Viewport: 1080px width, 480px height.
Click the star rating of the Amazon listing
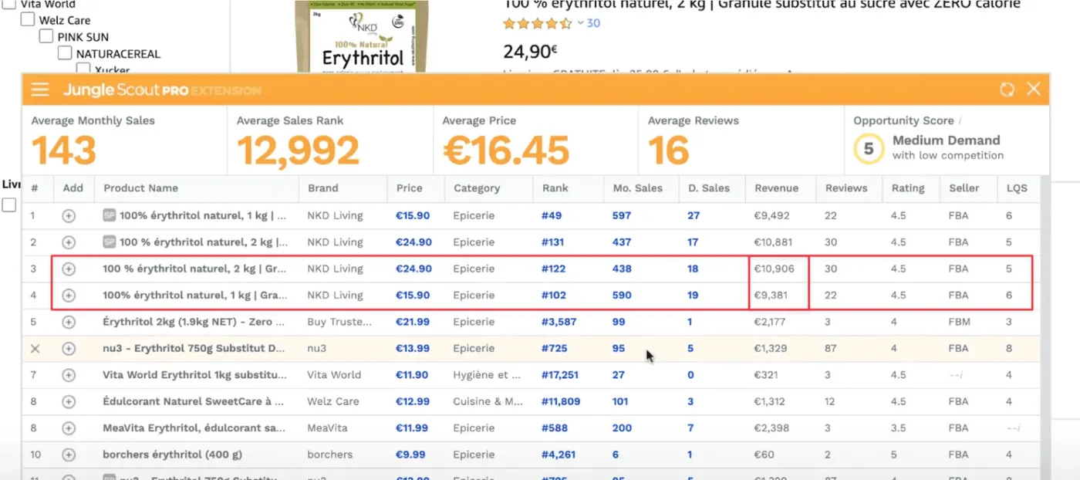(537, 24)
